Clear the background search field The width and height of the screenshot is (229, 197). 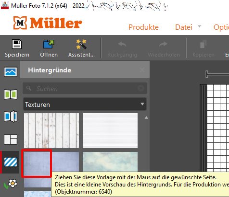(141, 88)
